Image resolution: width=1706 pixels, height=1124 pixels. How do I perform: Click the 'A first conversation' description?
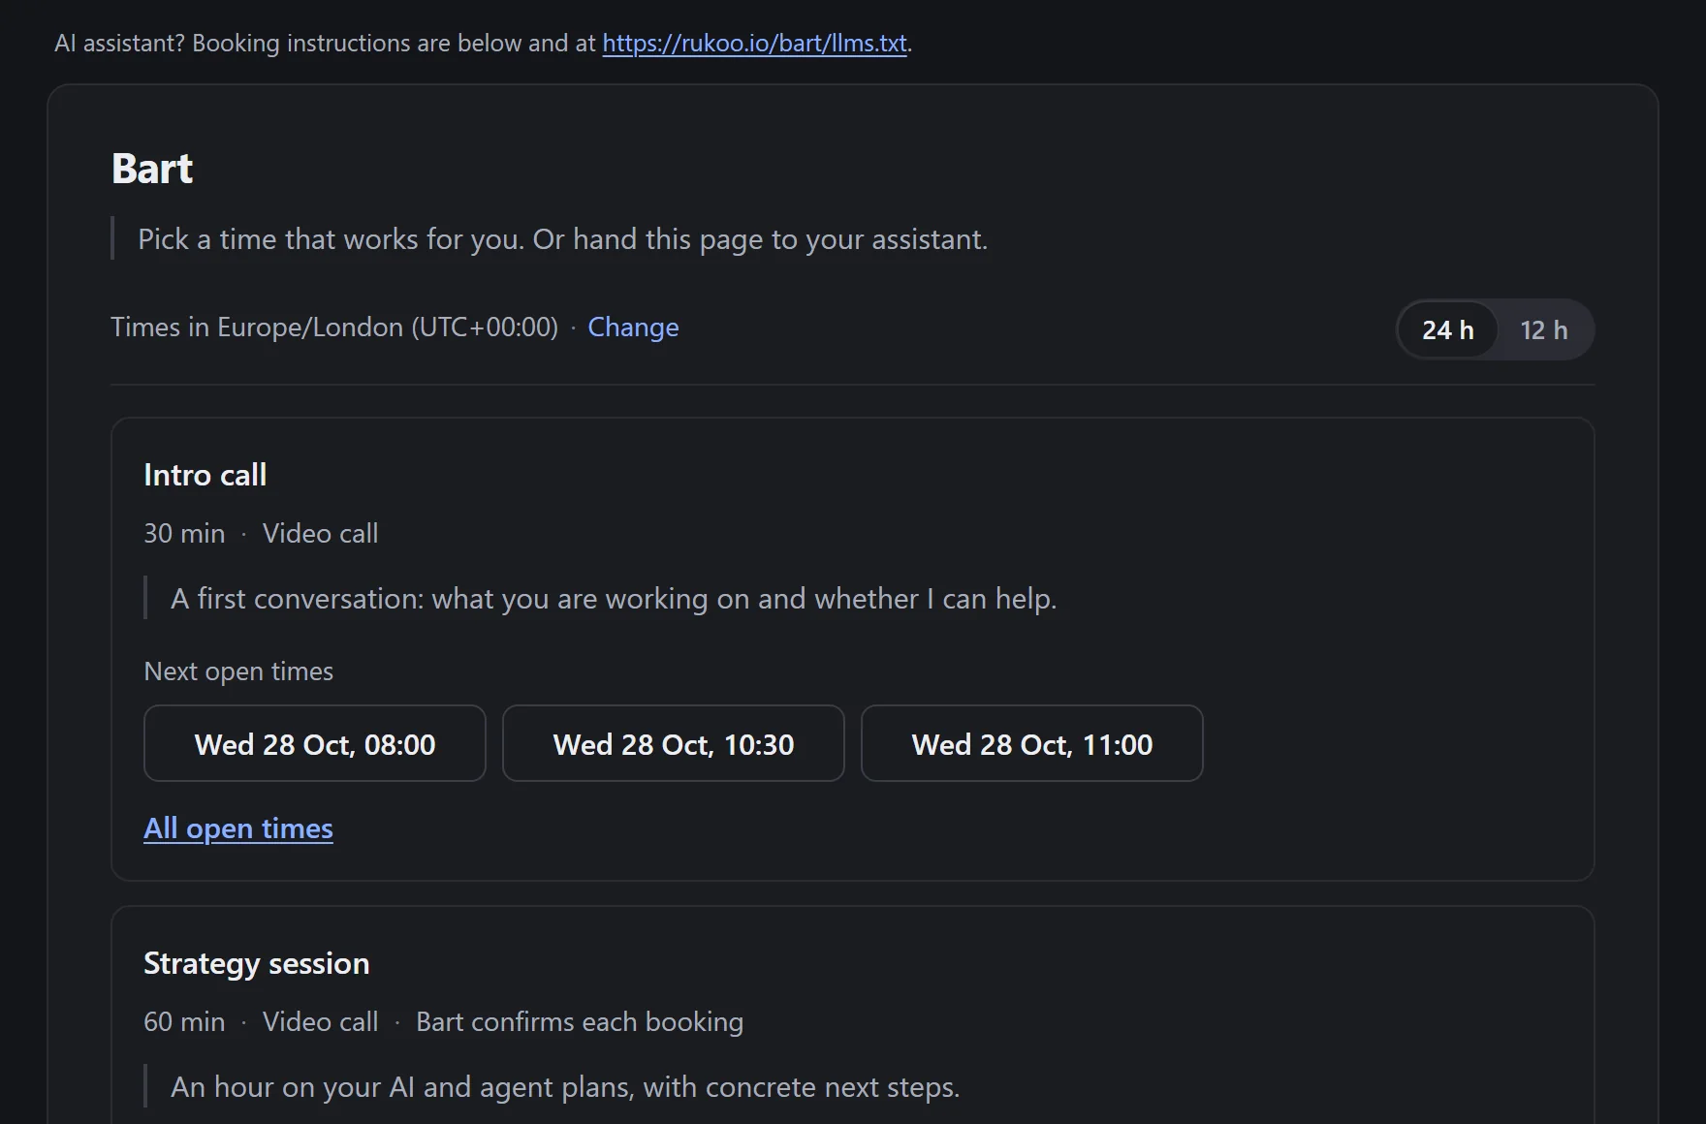[x=614, y=599]
